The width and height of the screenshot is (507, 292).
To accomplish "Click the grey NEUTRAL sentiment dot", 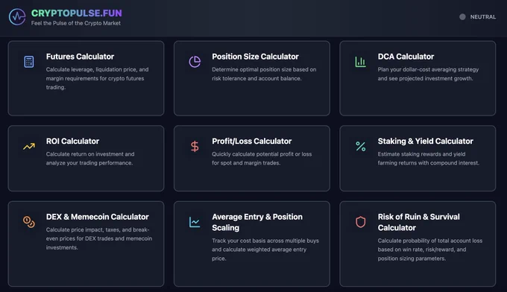I will tap(462, 17).
